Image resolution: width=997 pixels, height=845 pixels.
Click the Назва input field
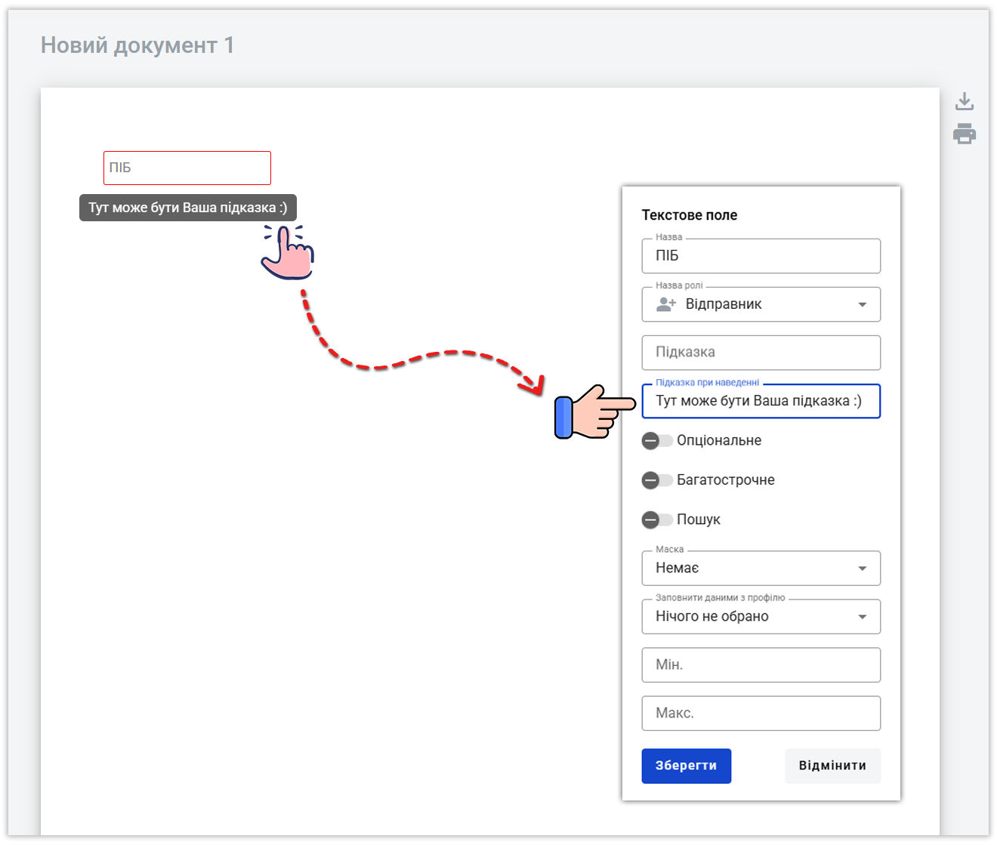[x=761, y=256]
